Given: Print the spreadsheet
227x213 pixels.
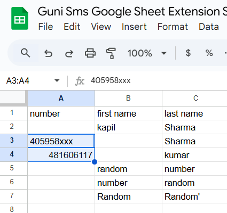Looking at the screenshot, I should pyautogui.click(x=90, y=53).
